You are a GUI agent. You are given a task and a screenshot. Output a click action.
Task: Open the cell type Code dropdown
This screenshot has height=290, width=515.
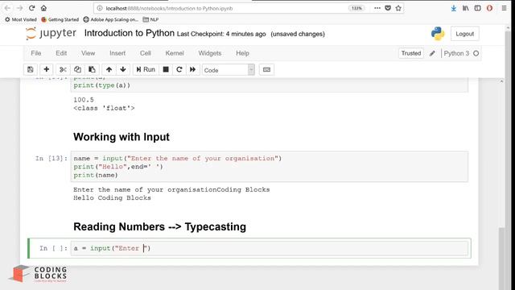229,70
